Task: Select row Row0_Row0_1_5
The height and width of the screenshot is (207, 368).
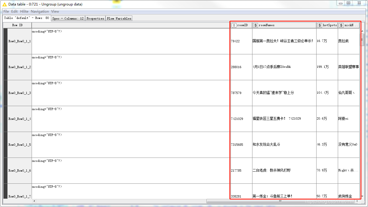Action: pyautogui.click(x=20, y=145)
